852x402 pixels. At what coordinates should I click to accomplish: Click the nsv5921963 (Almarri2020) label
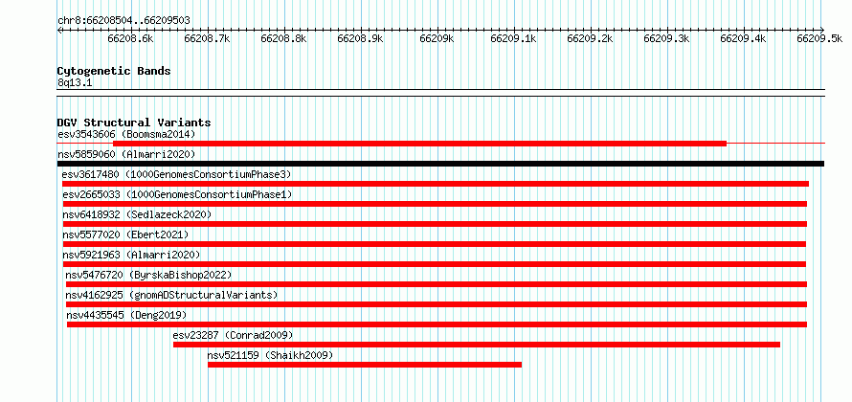pyautogui.click(x=131, y=255)
